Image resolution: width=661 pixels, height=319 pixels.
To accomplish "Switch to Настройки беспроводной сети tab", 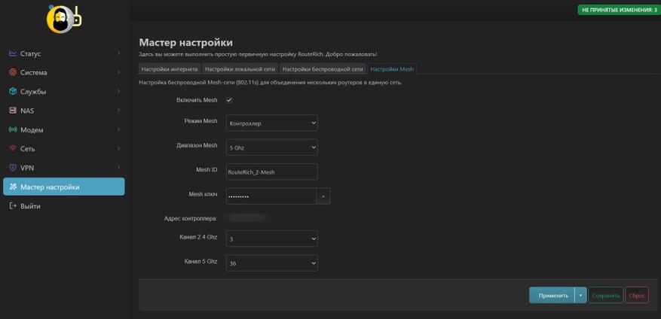I will pos(323,69).
